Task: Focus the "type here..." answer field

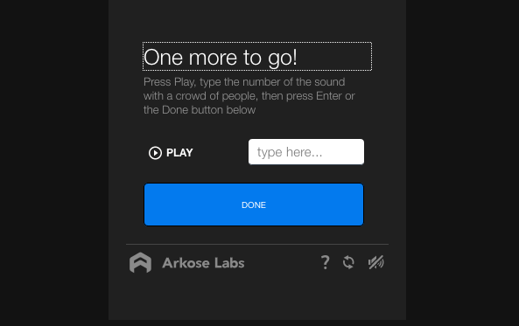Action: click(306, 152)
